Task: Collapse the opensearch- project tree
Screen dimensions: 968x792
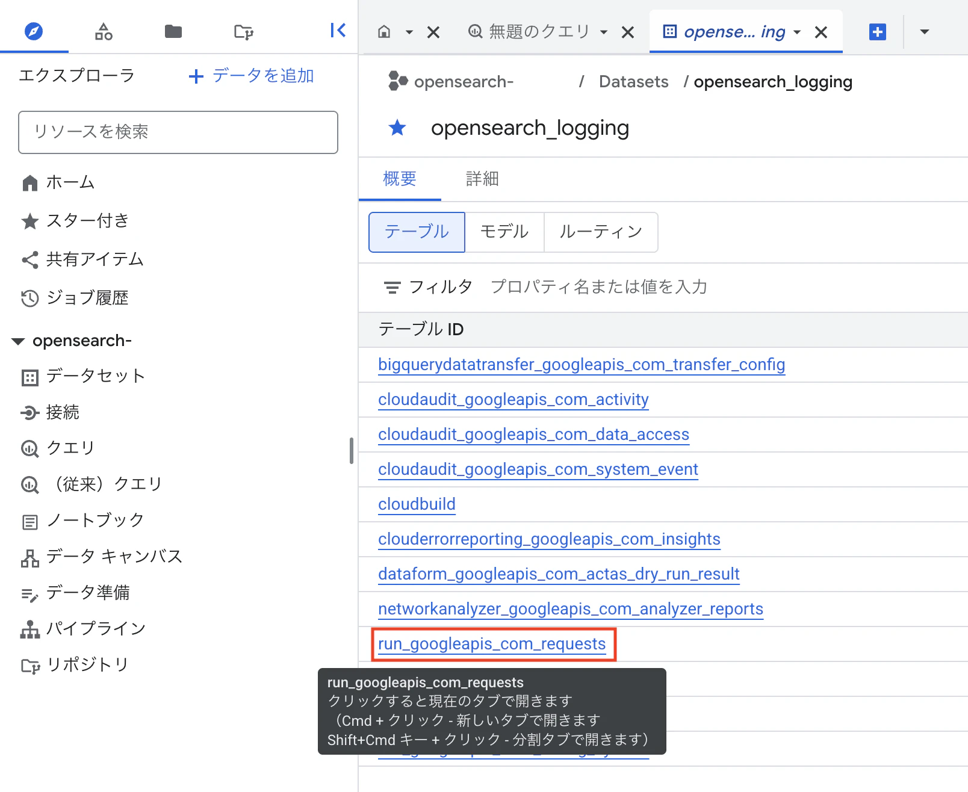Action: 18,341
